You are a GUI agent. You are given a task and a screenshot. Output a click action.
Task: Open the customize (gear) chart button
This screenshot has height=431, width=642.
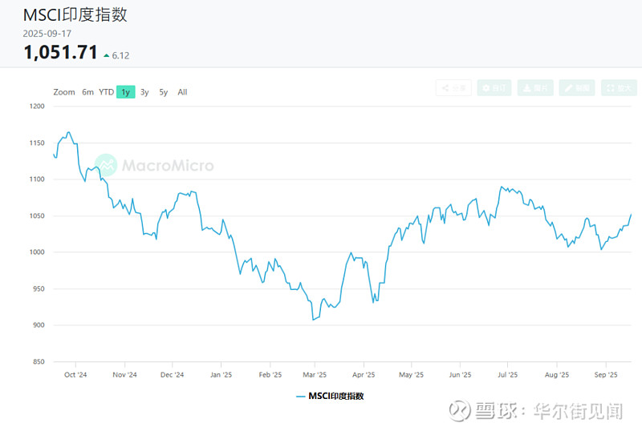494,88
